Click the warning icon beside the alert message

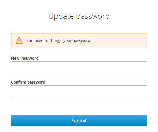19,40
